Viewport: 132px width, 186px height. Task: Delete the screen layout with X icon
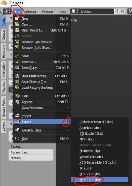[x=123, y=12]
